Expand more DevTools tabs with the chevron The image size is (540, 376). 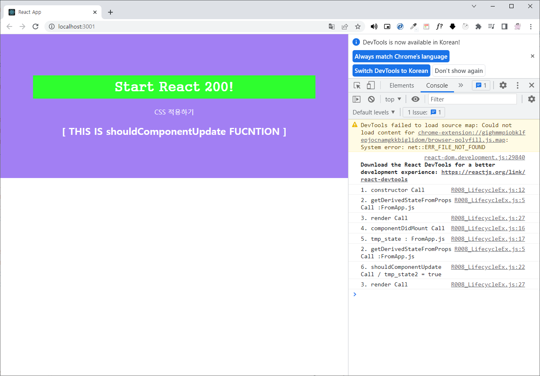(461, 85)
